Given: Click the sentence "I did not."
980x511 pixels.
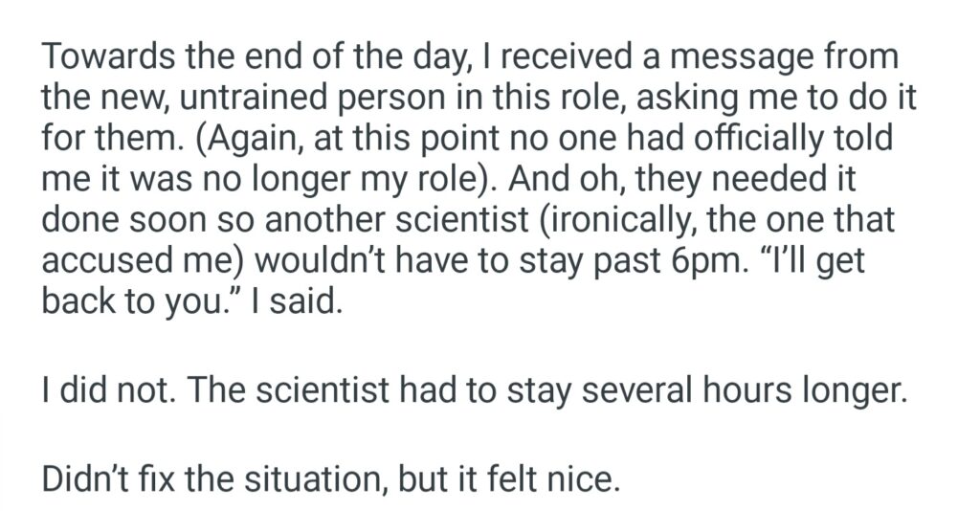Looking at the screenshot, I should pyautogui.click(x=105, y=393).
